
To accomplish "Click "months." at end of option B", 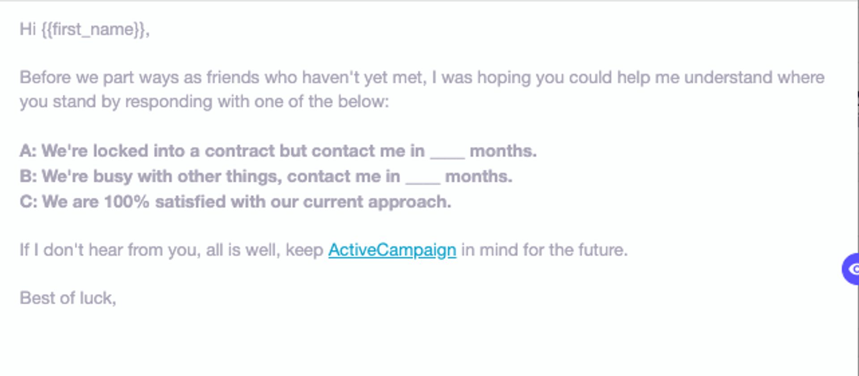I will click(478, 176).
